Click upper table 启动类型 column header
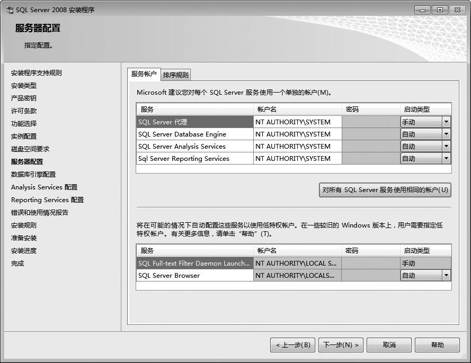Screen dimensions: 471x363 click(425, 110)
